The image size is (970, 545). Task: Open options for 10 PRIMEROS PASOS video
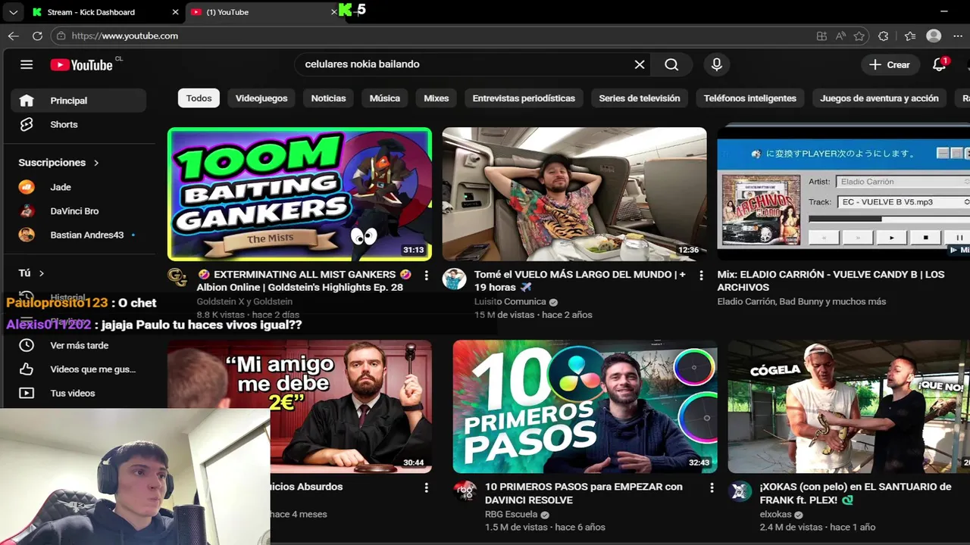coord(712,488)
